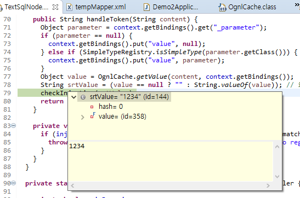Click the XML file icon of tempMapper
The height and width of the screenshot is (198, 300).
(69, 7)
